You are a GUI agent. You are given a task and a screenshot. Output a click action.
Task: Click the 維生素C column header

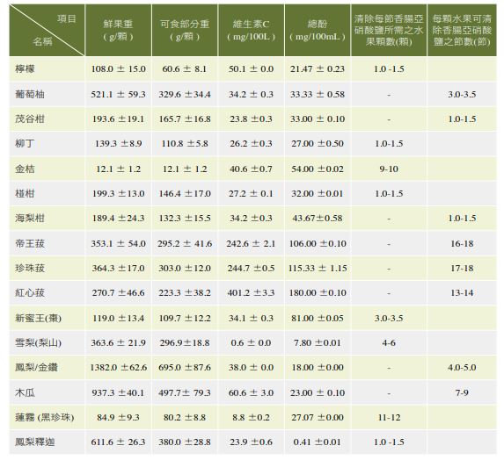pyautogui.click(x=251, y=30)
